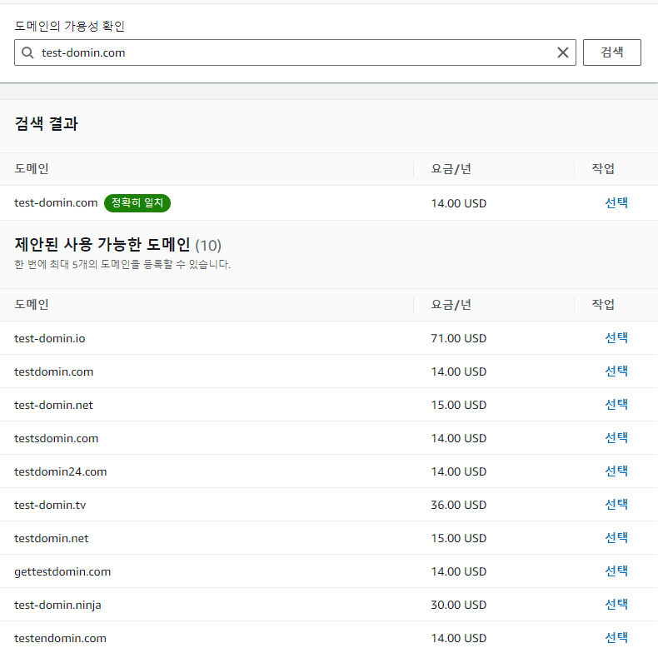The height and width of the screenshot is (653, 658).
Task: Select the exact match test-domin.com domain
Action: click(x=616, y=202)
